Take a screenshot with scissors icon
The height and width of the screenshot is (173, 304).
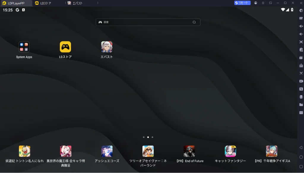[301, 73]
